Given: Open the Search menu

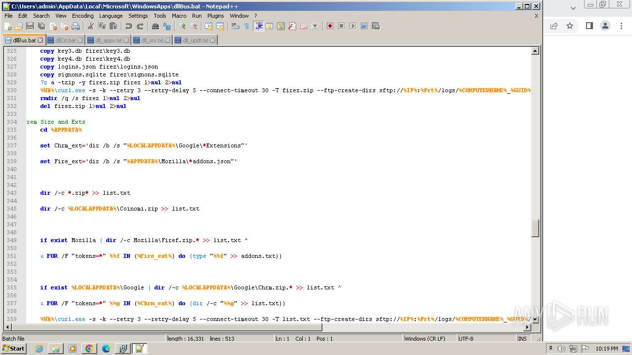Looking at the screenshot, I should coord(41,16).
